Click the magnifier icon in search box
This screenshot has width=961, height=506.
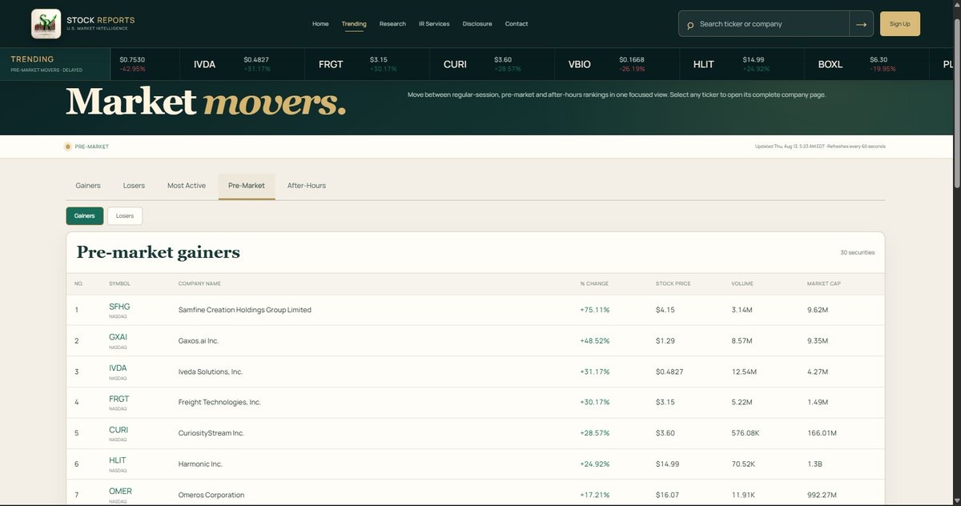(x=690, y=25)
